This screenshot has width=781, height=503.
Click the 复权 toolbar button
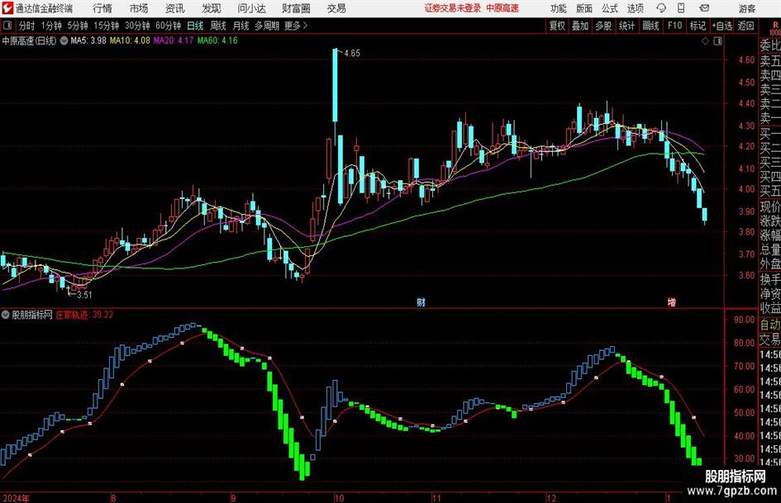pyautogui.click(x=557, y=26)
